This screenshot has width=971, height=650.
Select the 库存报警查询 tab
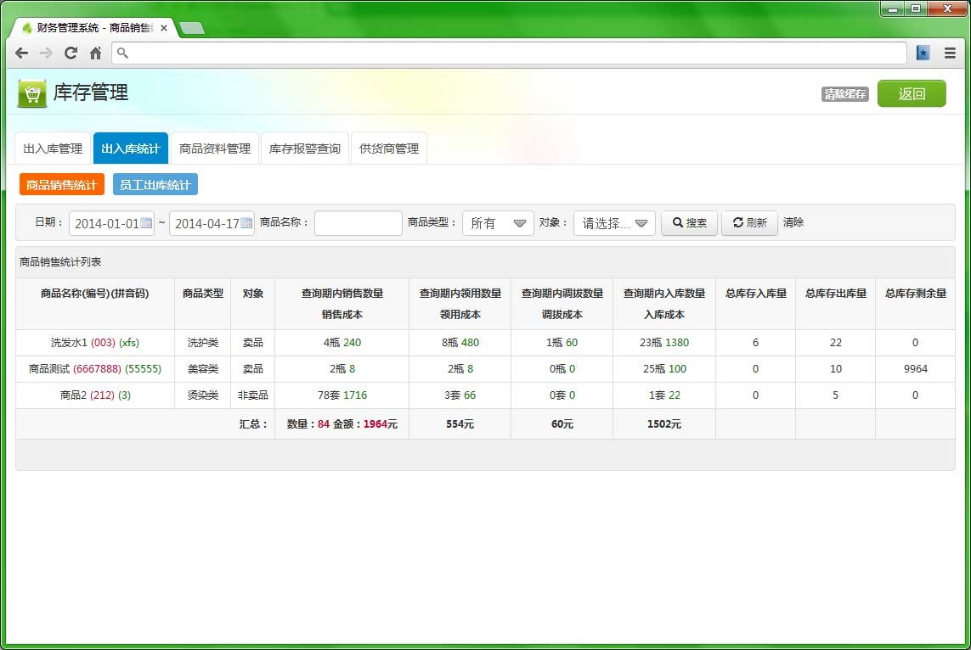pyautogui.click(x=305, y=148)
